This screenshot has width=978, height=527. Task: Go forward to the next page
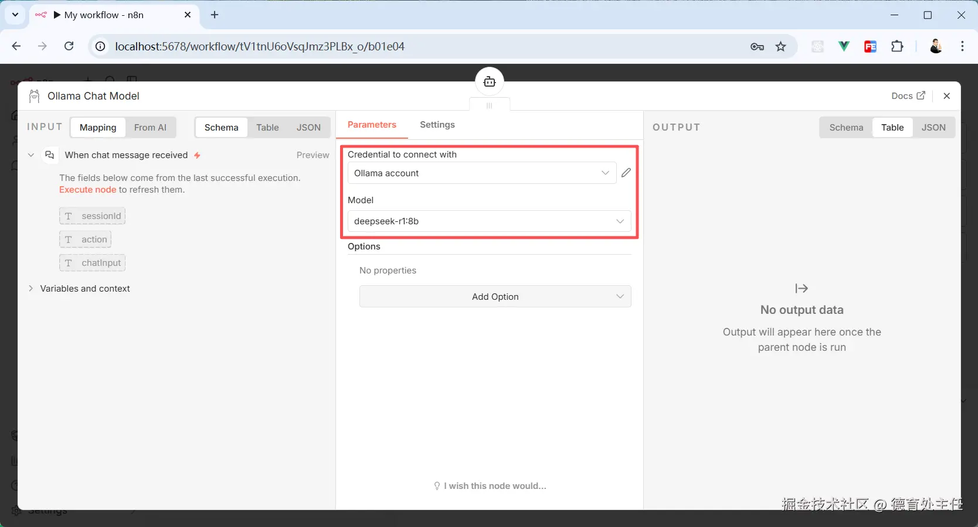[42, 46]
